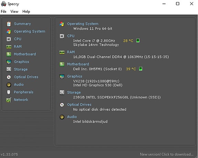Click the RAM memory stick sidebar icon
The height and width of the screenshot is (158, 198).
[9, 46]
